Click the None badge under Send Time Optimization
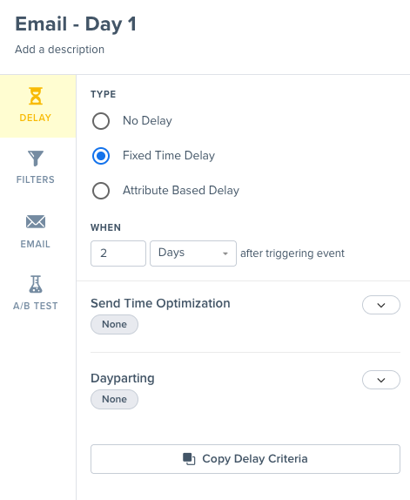This screenshot has width=410, height=500. tap(114, 325)
